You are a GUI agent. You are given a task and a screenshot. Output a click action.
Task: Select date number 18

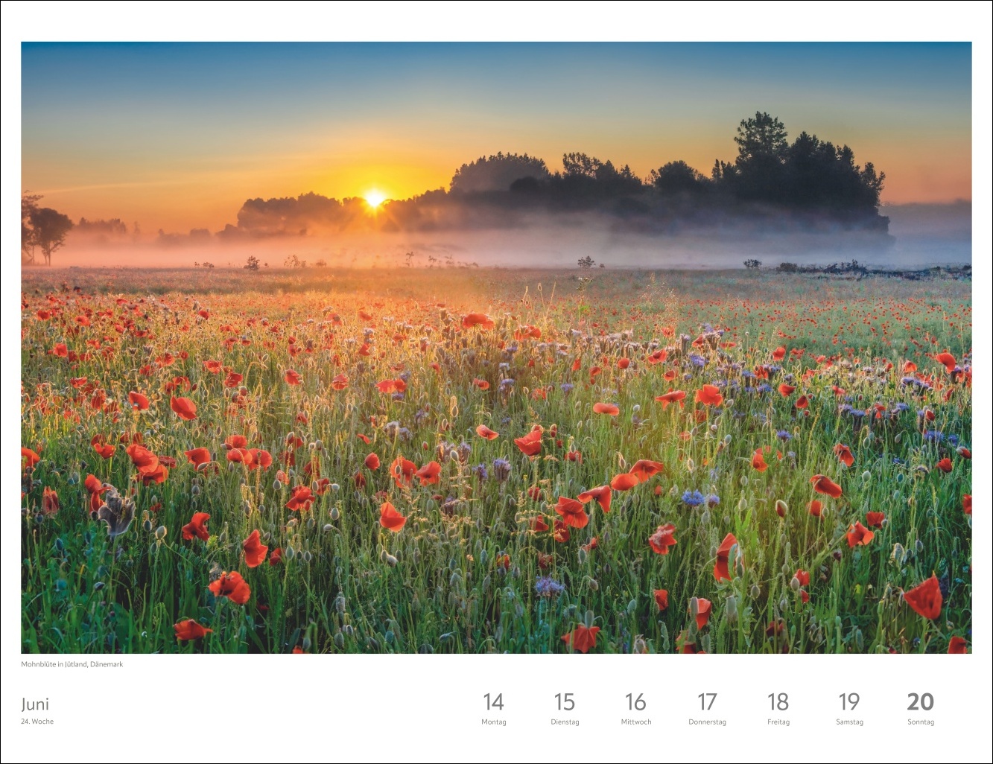coord(778,702)
